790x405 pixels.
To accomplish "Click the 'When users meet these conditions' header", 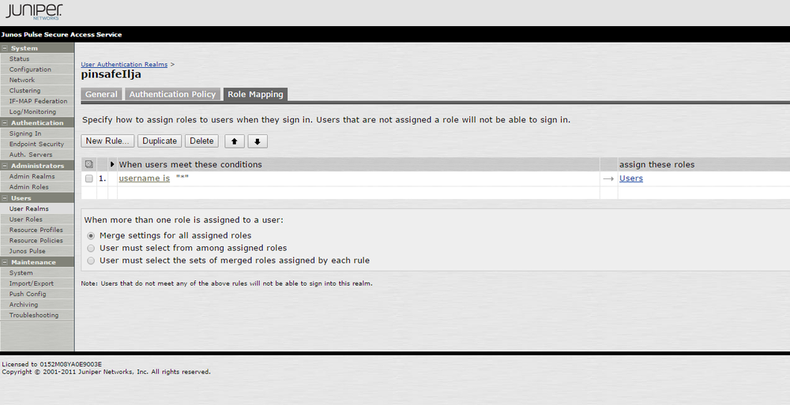I will [x=190, y=165].
